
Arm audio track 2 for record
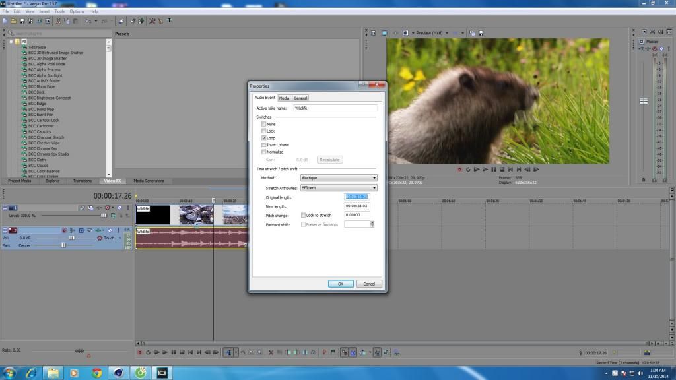[x=64, y=230]
